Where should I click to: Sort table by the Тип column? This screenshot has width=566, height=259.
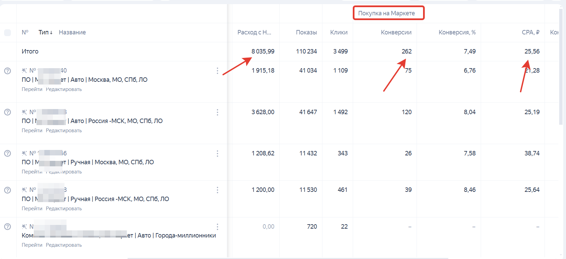click(x=45, y=32)
